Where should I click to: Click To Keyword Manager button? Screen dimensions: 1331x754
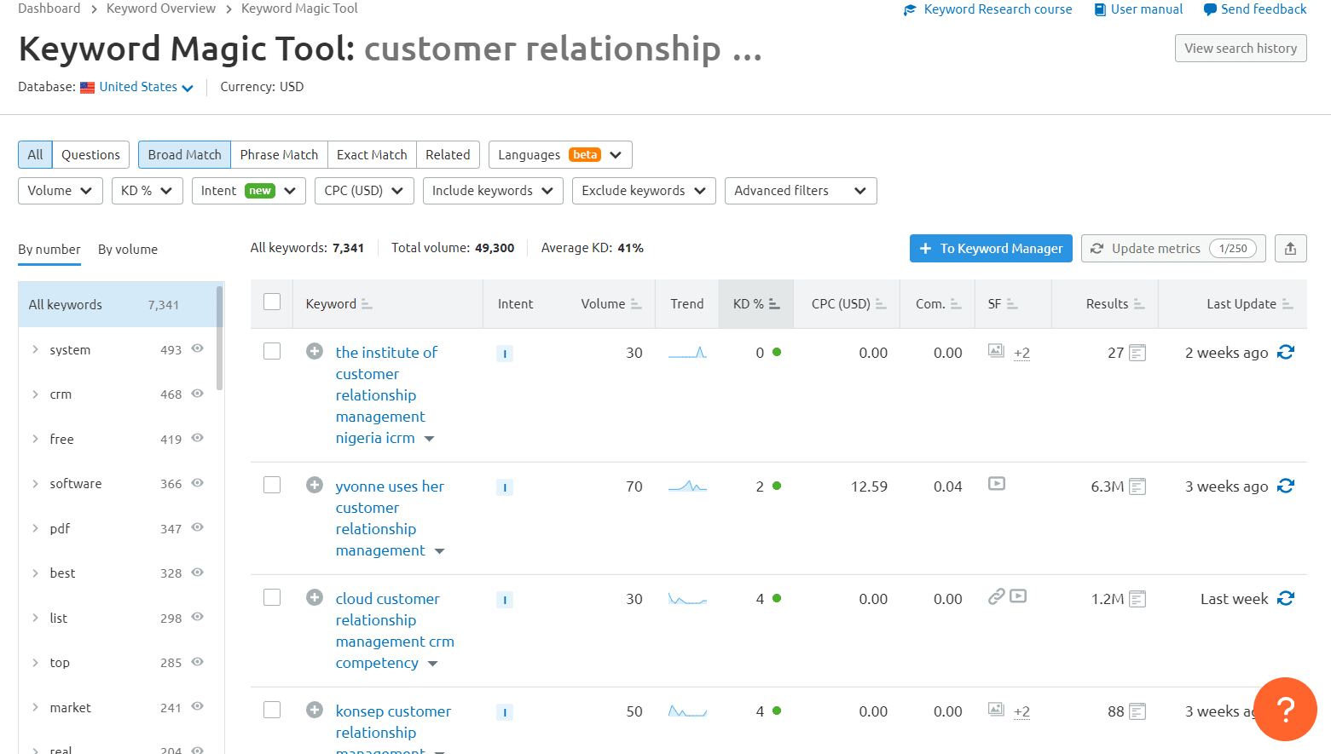tap(991, 249)
